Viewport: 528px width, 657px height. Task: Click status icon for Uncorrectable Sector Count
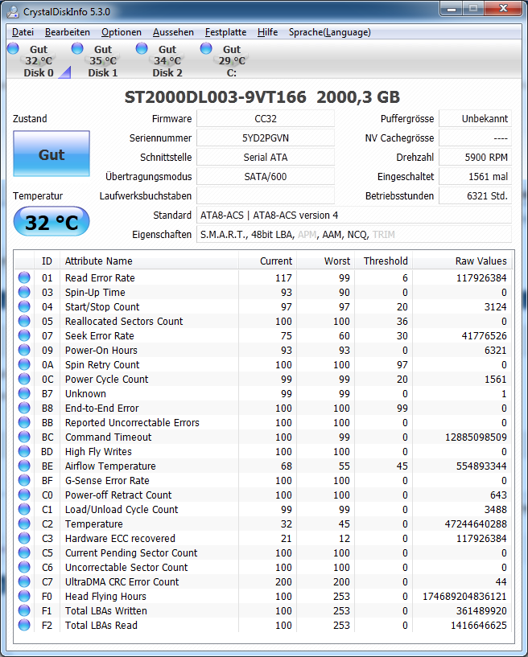tap(24, 567)
